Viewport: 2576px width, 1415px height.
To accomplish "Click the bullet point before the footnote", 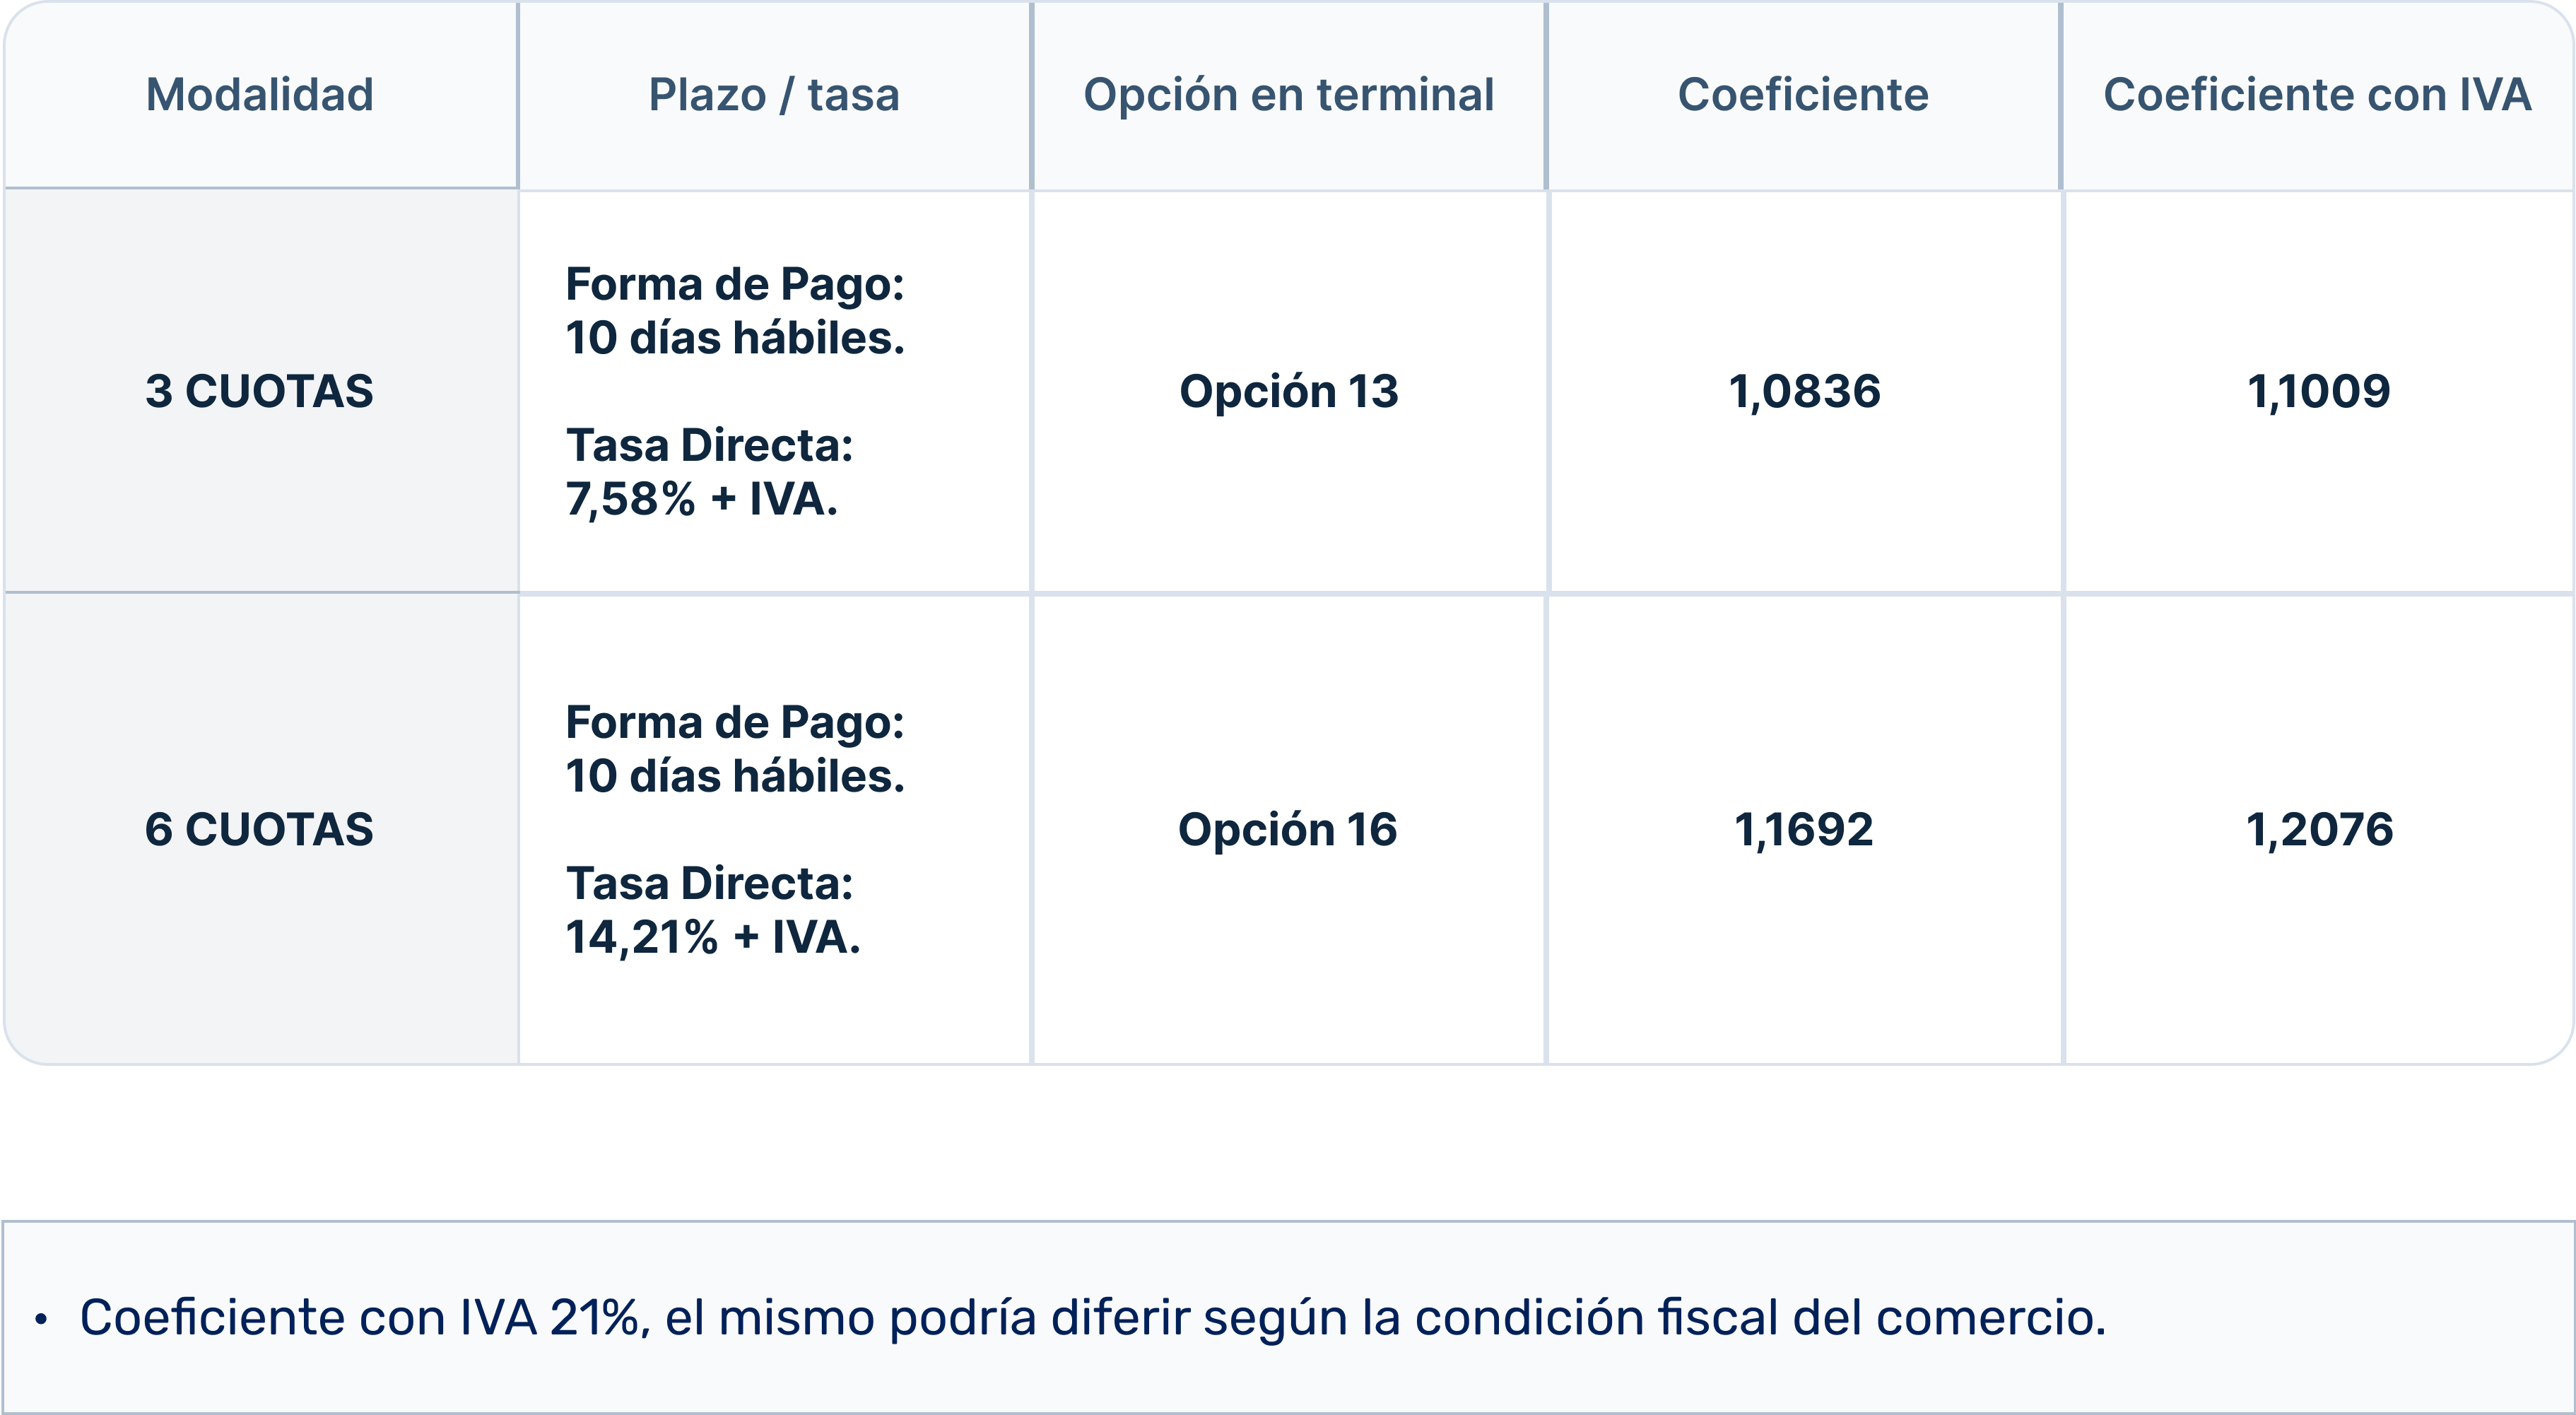I will click(x=41, y=1319).
